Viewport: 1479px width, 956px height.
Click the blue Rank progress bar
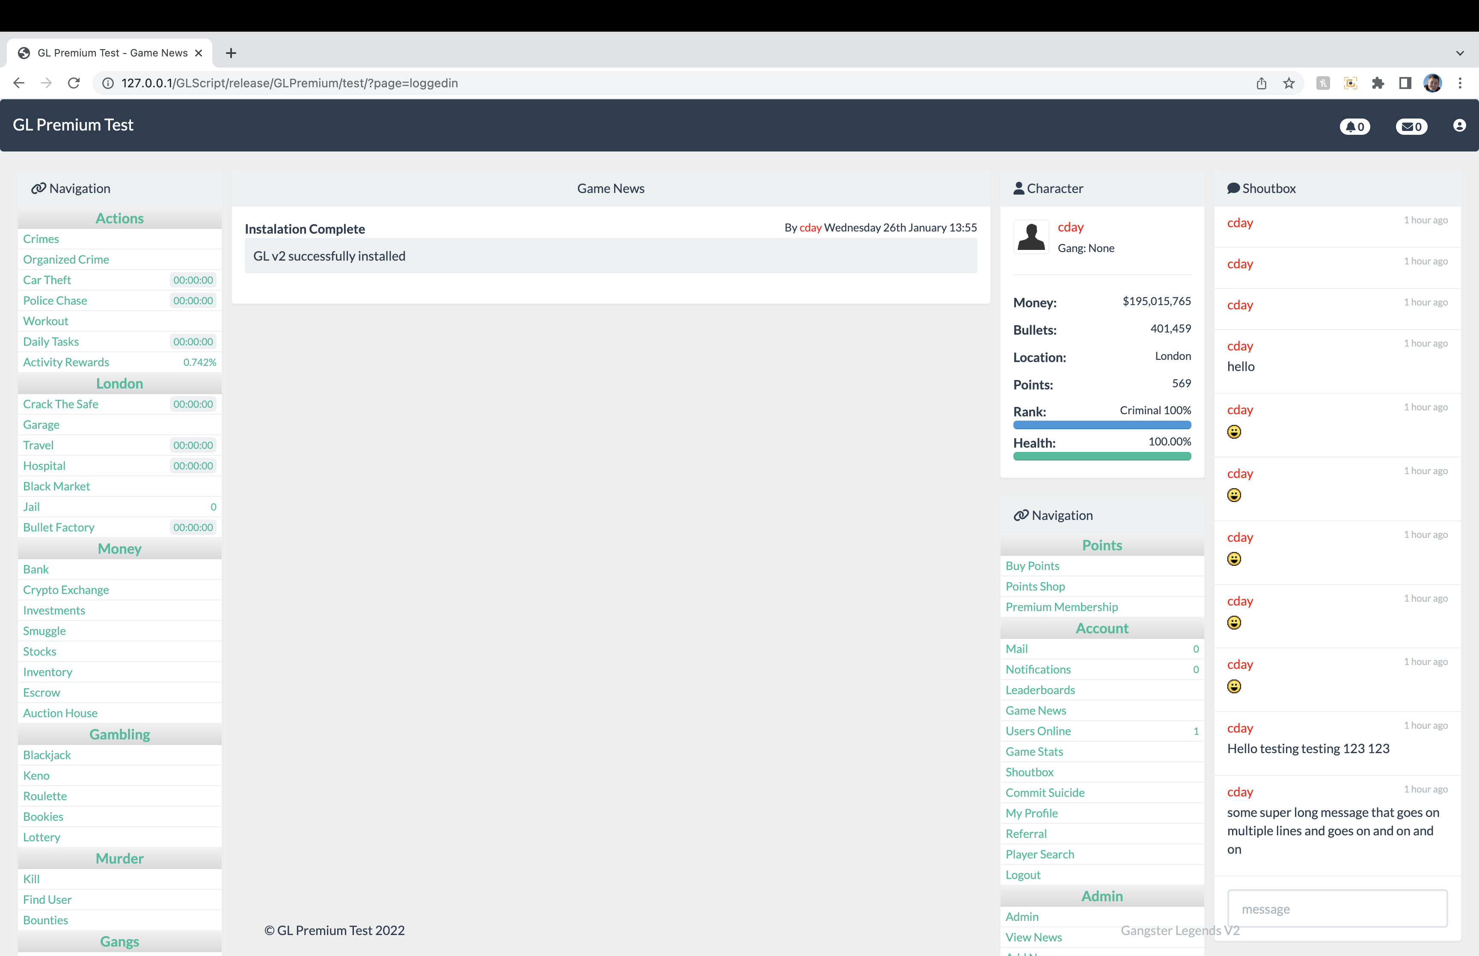tap(1102, 425)
